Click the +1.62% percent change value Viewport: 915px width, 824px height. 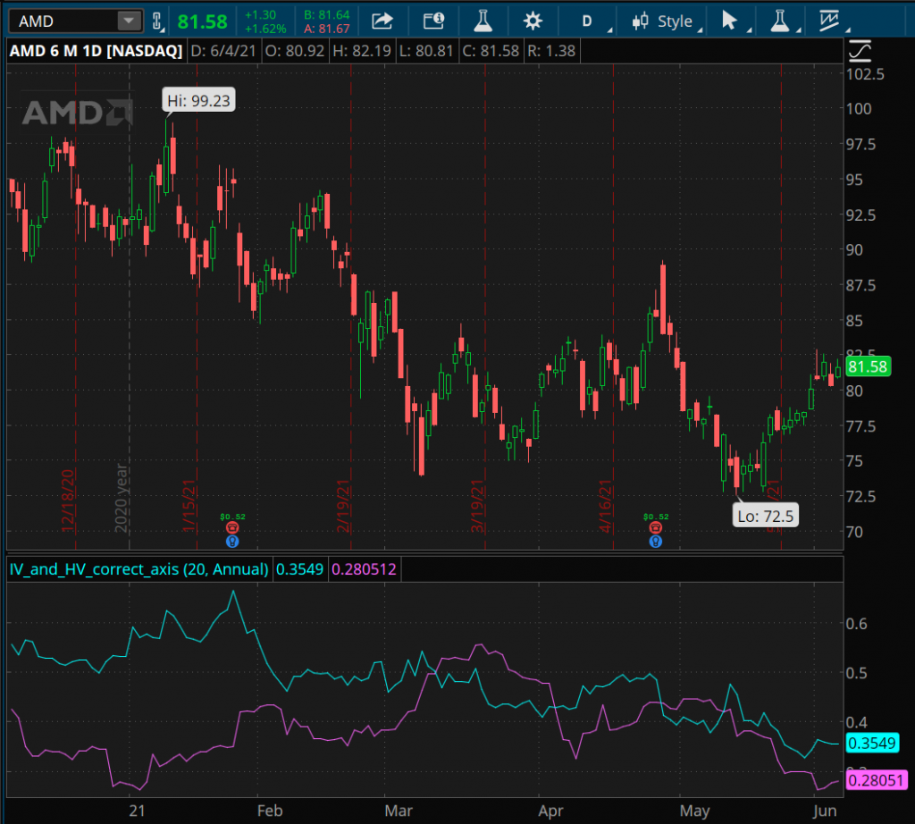[x=265, y=29]
